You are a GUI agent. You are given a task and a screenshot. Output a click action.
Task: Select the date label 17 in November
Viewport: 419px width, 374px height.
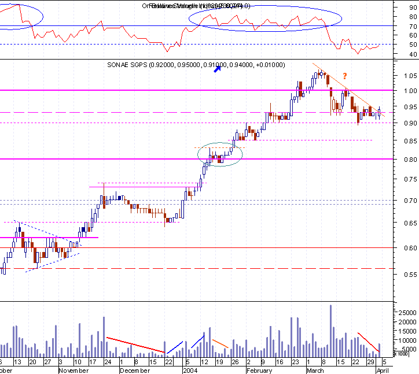click(93, 362)
